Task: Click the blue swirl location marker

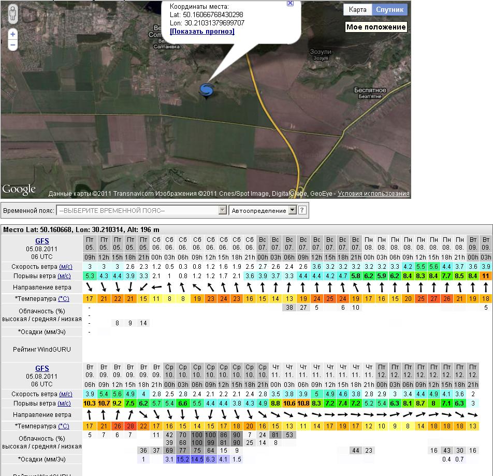Action: pos(207,90)
